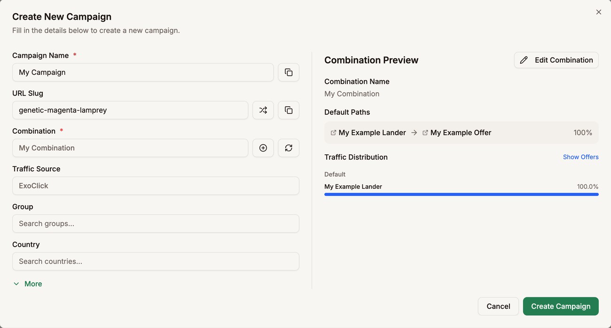The height and width of the screenshot is (328, 611).
Task: Click My Example Lander in Default Paths
Action: (372, 133)
